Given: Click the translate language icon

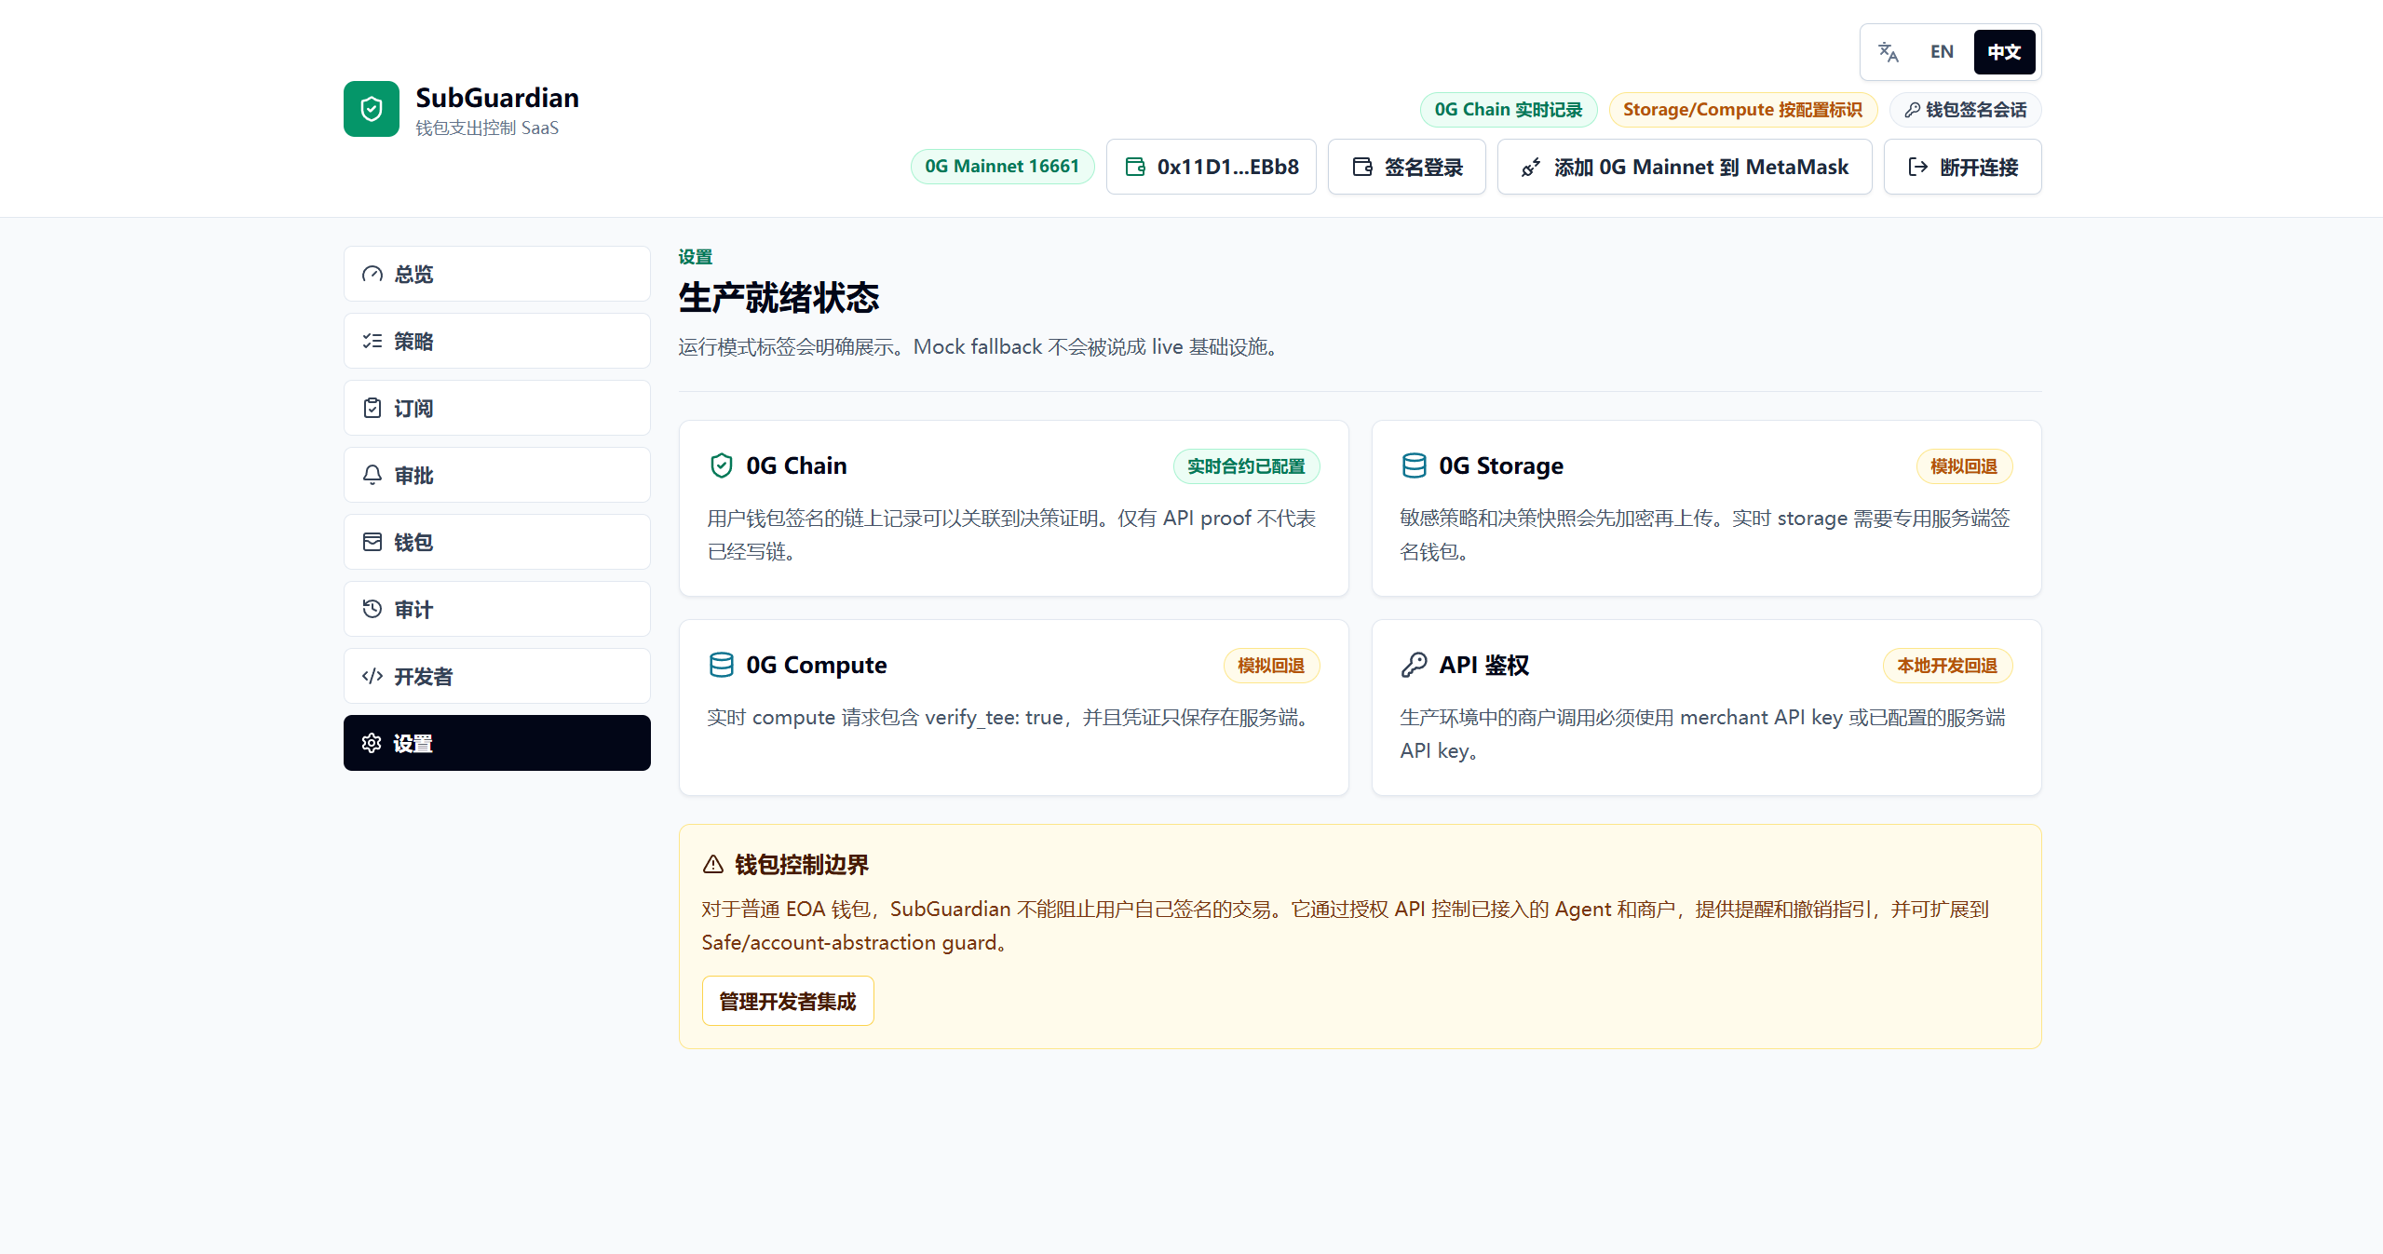Looking at the screenshot, I should 1888,52.
